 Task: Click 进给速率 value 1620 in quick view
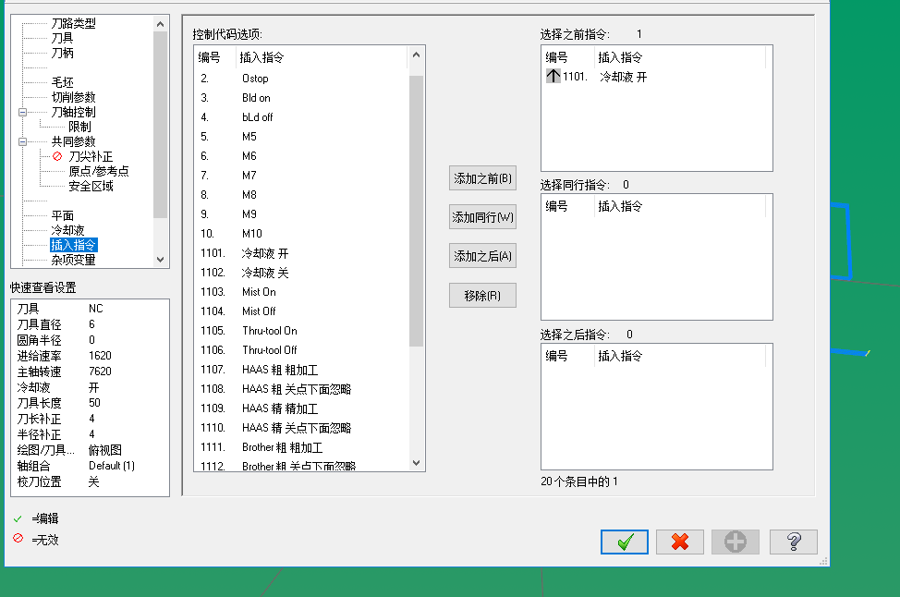[x=100, y=356]
